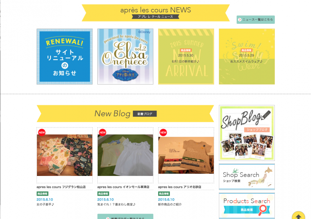This screenshot has width=311, height=219.
Task: Open the Shop Search ショップ検索 banner
Action: pyautogui.click(x=247, y=177)
